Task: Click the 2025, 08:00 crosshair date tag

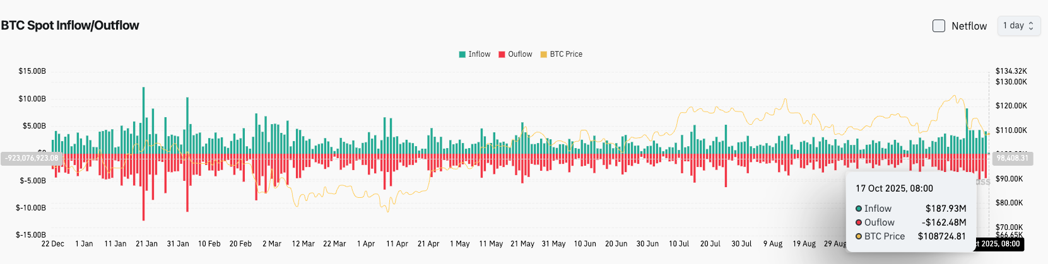Action: [1000, 244]
